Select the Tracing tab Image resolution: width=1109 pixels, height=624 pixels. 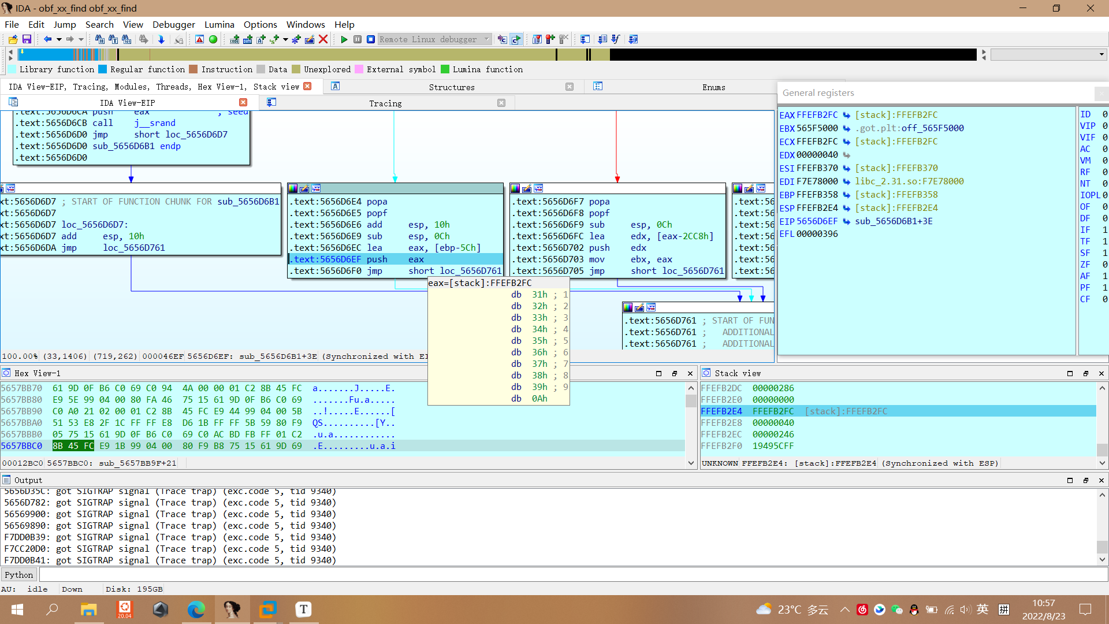pos(385,103)
